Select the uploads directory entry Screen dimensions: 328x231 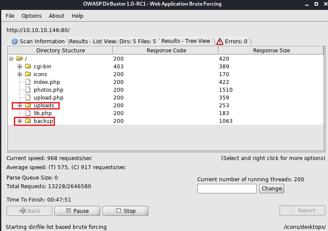(44, 106)
